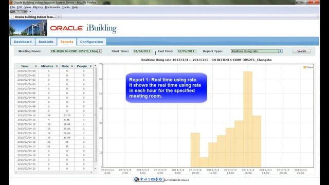
Task: Click the shortest chart bar at 11:00
Action: (x=204, y=162)
